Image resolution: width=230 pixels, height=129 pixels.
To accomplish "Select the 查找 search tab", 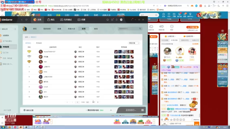I will point(96,29).
